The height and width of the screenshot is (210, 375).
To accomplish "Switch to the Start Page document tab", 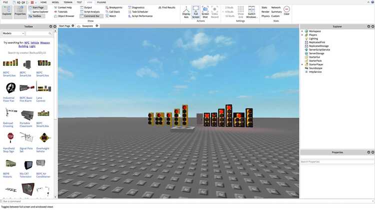I will pyautogui.click(x=64, y=26).
